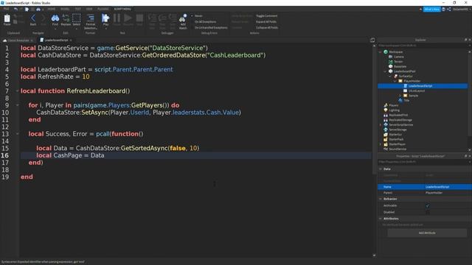Collapse the SurfaceGui tree node
This screenshot has width=472, height=265.
[x=390, y=77]
